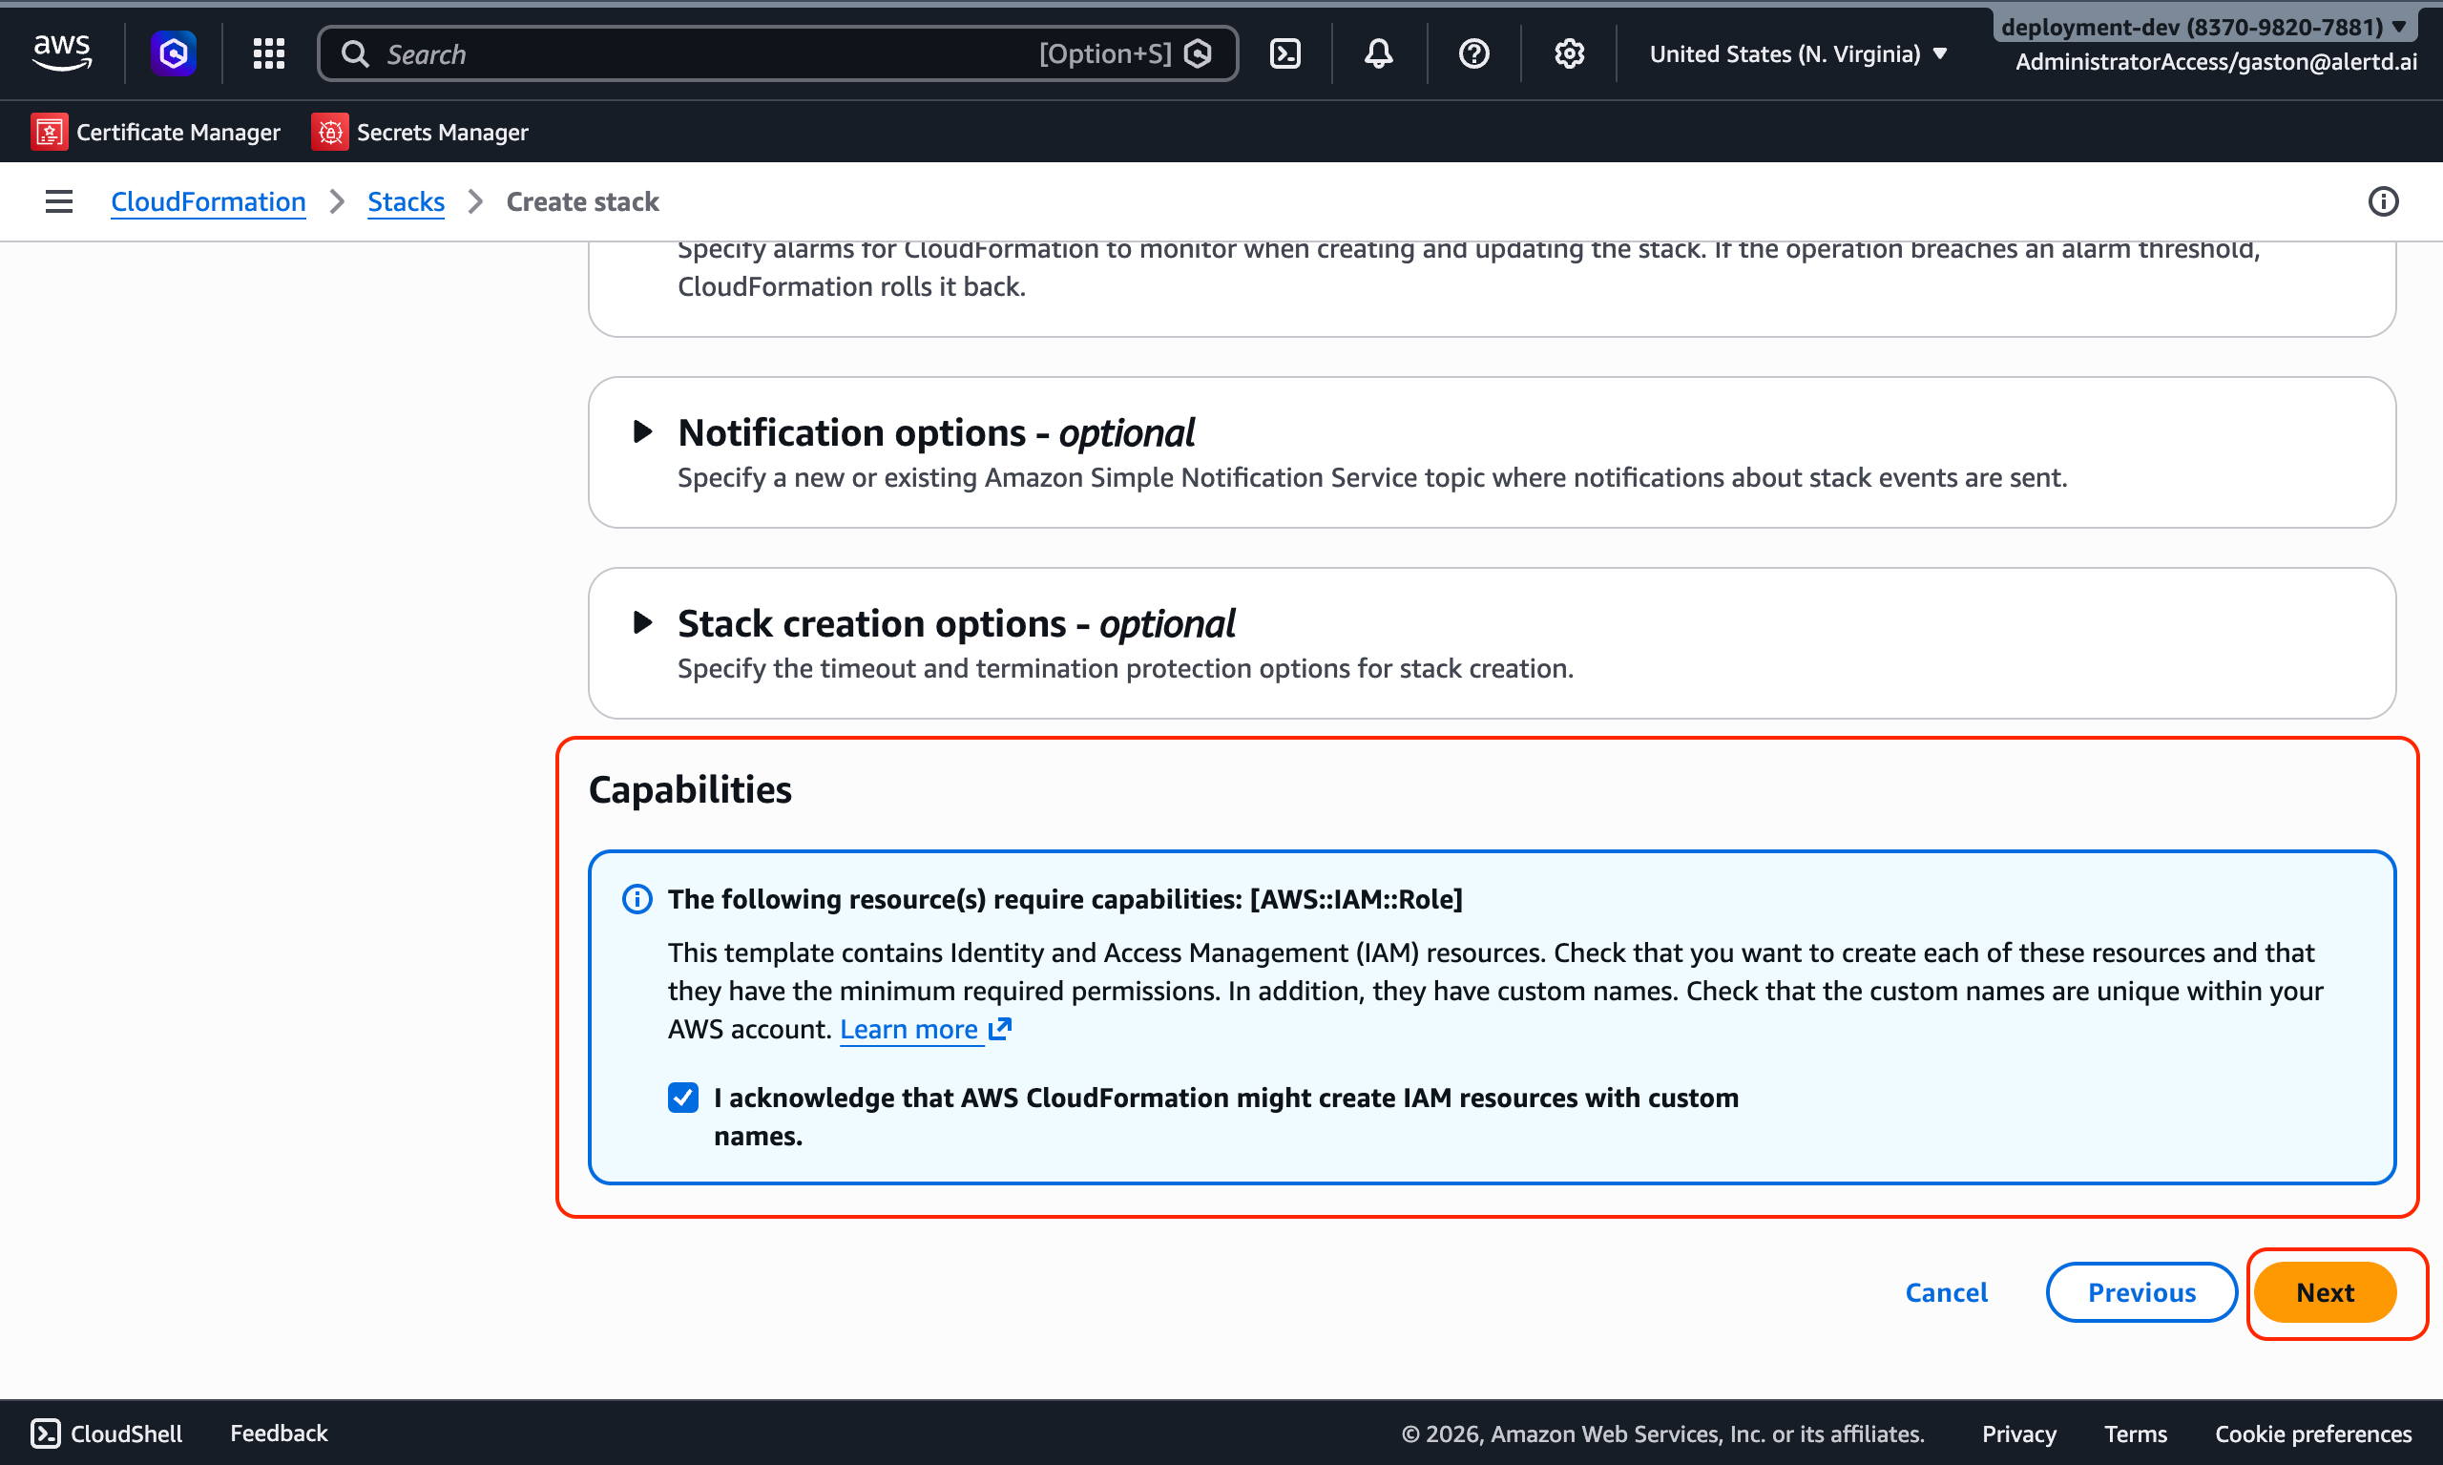The image size is (2443, 1465).
Task: Open Cookie preferences
Action: 2312,1433
